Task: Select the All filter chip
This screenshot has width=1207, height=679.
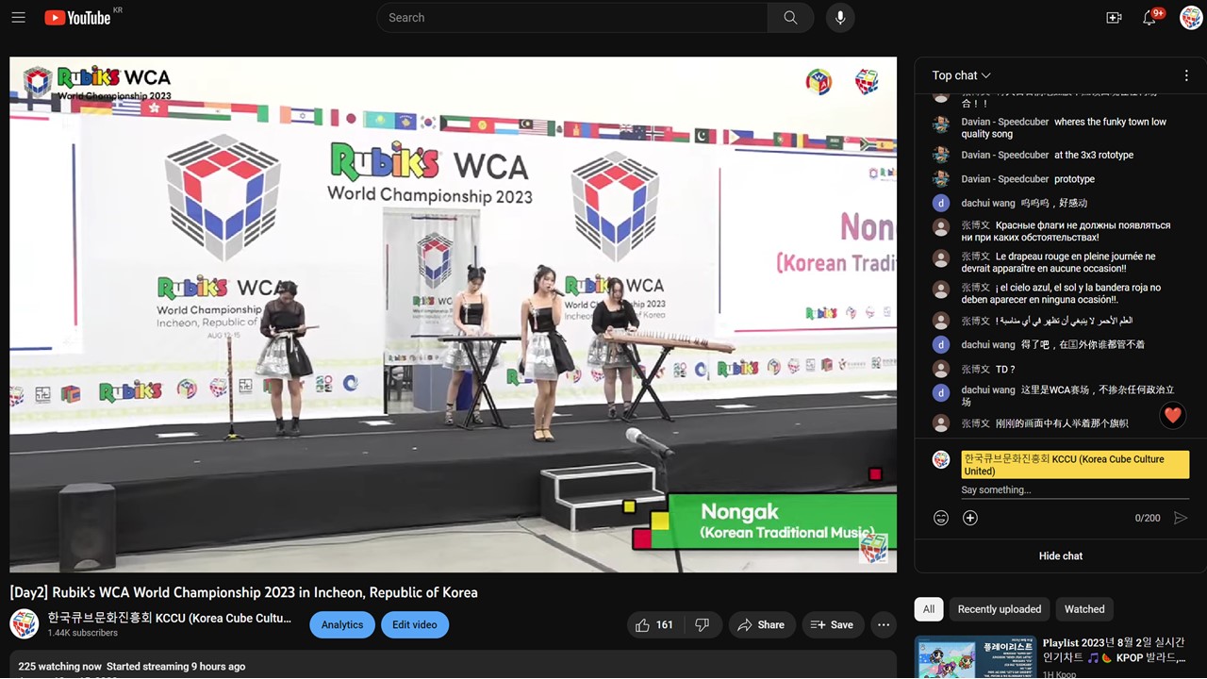Action: [x=929, y=609]
